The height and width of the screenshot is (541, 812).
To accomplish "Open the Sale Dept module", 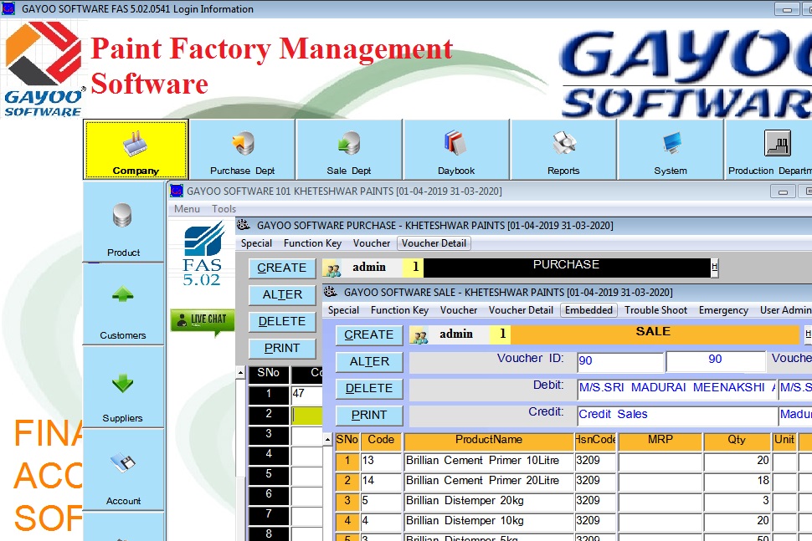I will (x=349, y=150).
